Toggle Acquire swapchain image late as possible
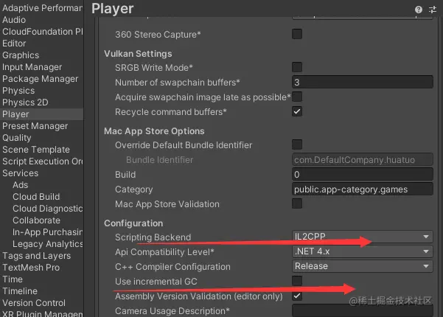Screen dimensions: 443x317 (297, 97)
